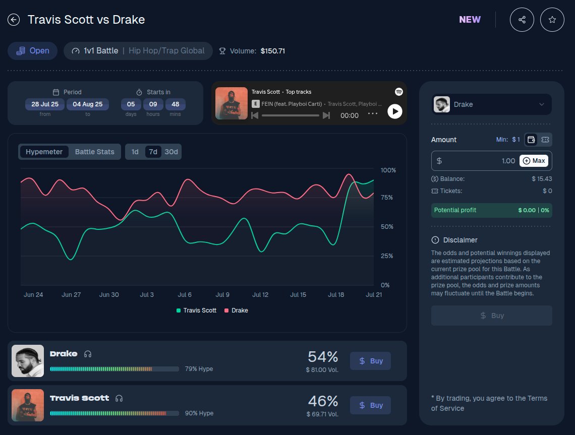This screenshot has height=435, width=575.
Task: Buy Drake shares from his row
Action: (x=370, y=361)
